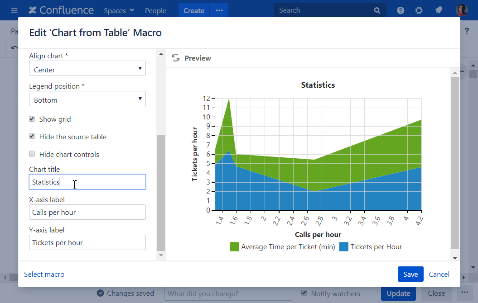The image size is (478, 303).
Task: Open the hamburger menu in the Confluence header
Action: tap(14, 10)
